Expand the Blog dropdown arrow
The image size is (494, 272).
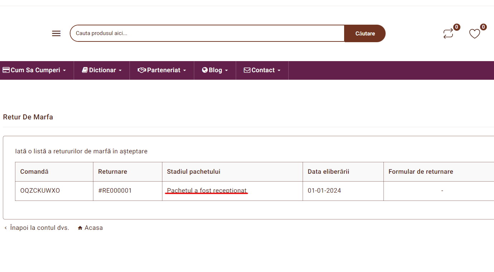(226, 70)
